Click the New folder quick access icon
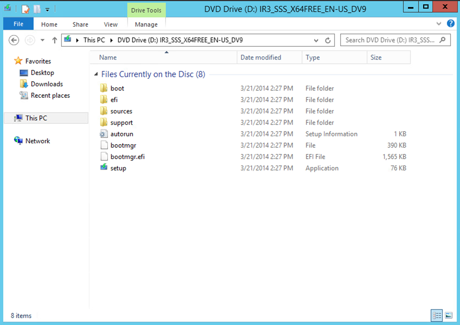The image size is (460, 325). pos(37,9)
